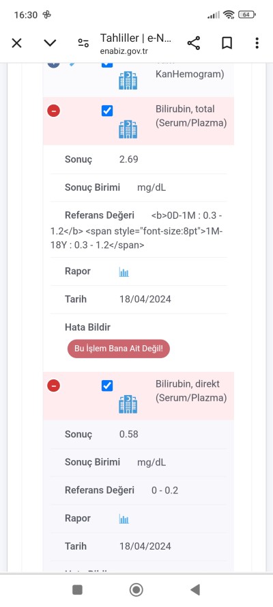Screen dimensions: 273x607
Task: Expand the tab options chevron
Action: click(x=50, y=43)
